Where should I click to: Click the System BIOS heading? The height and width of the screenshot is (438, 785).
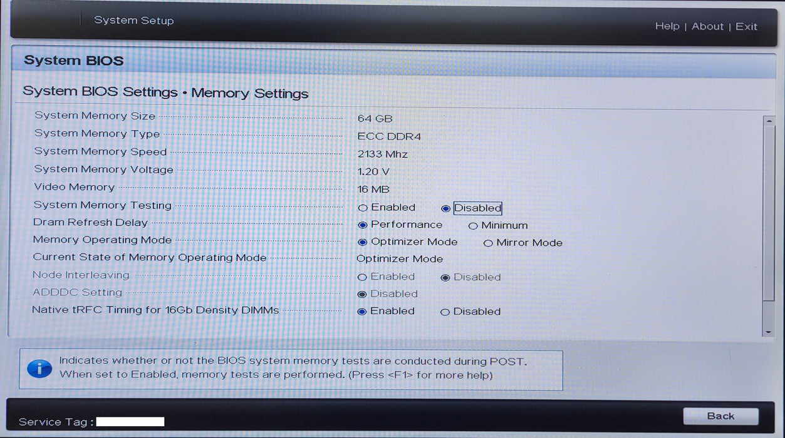pyautogui.click(x=73, y=61)
